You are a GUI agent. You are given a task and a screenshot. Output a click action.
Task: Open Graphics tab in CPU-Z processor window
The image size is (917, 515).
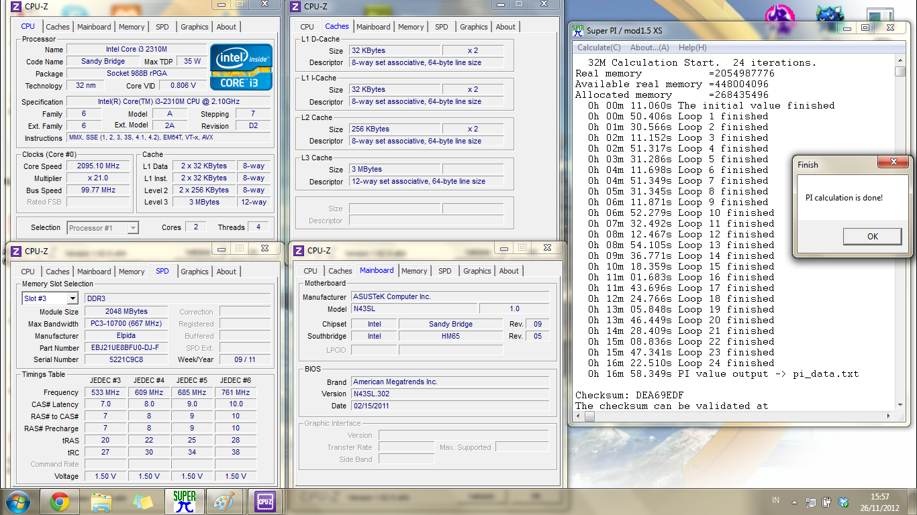click(x=195, y=27)
